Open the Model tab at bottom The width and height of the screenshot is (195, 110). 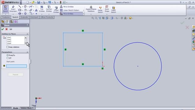16,108
